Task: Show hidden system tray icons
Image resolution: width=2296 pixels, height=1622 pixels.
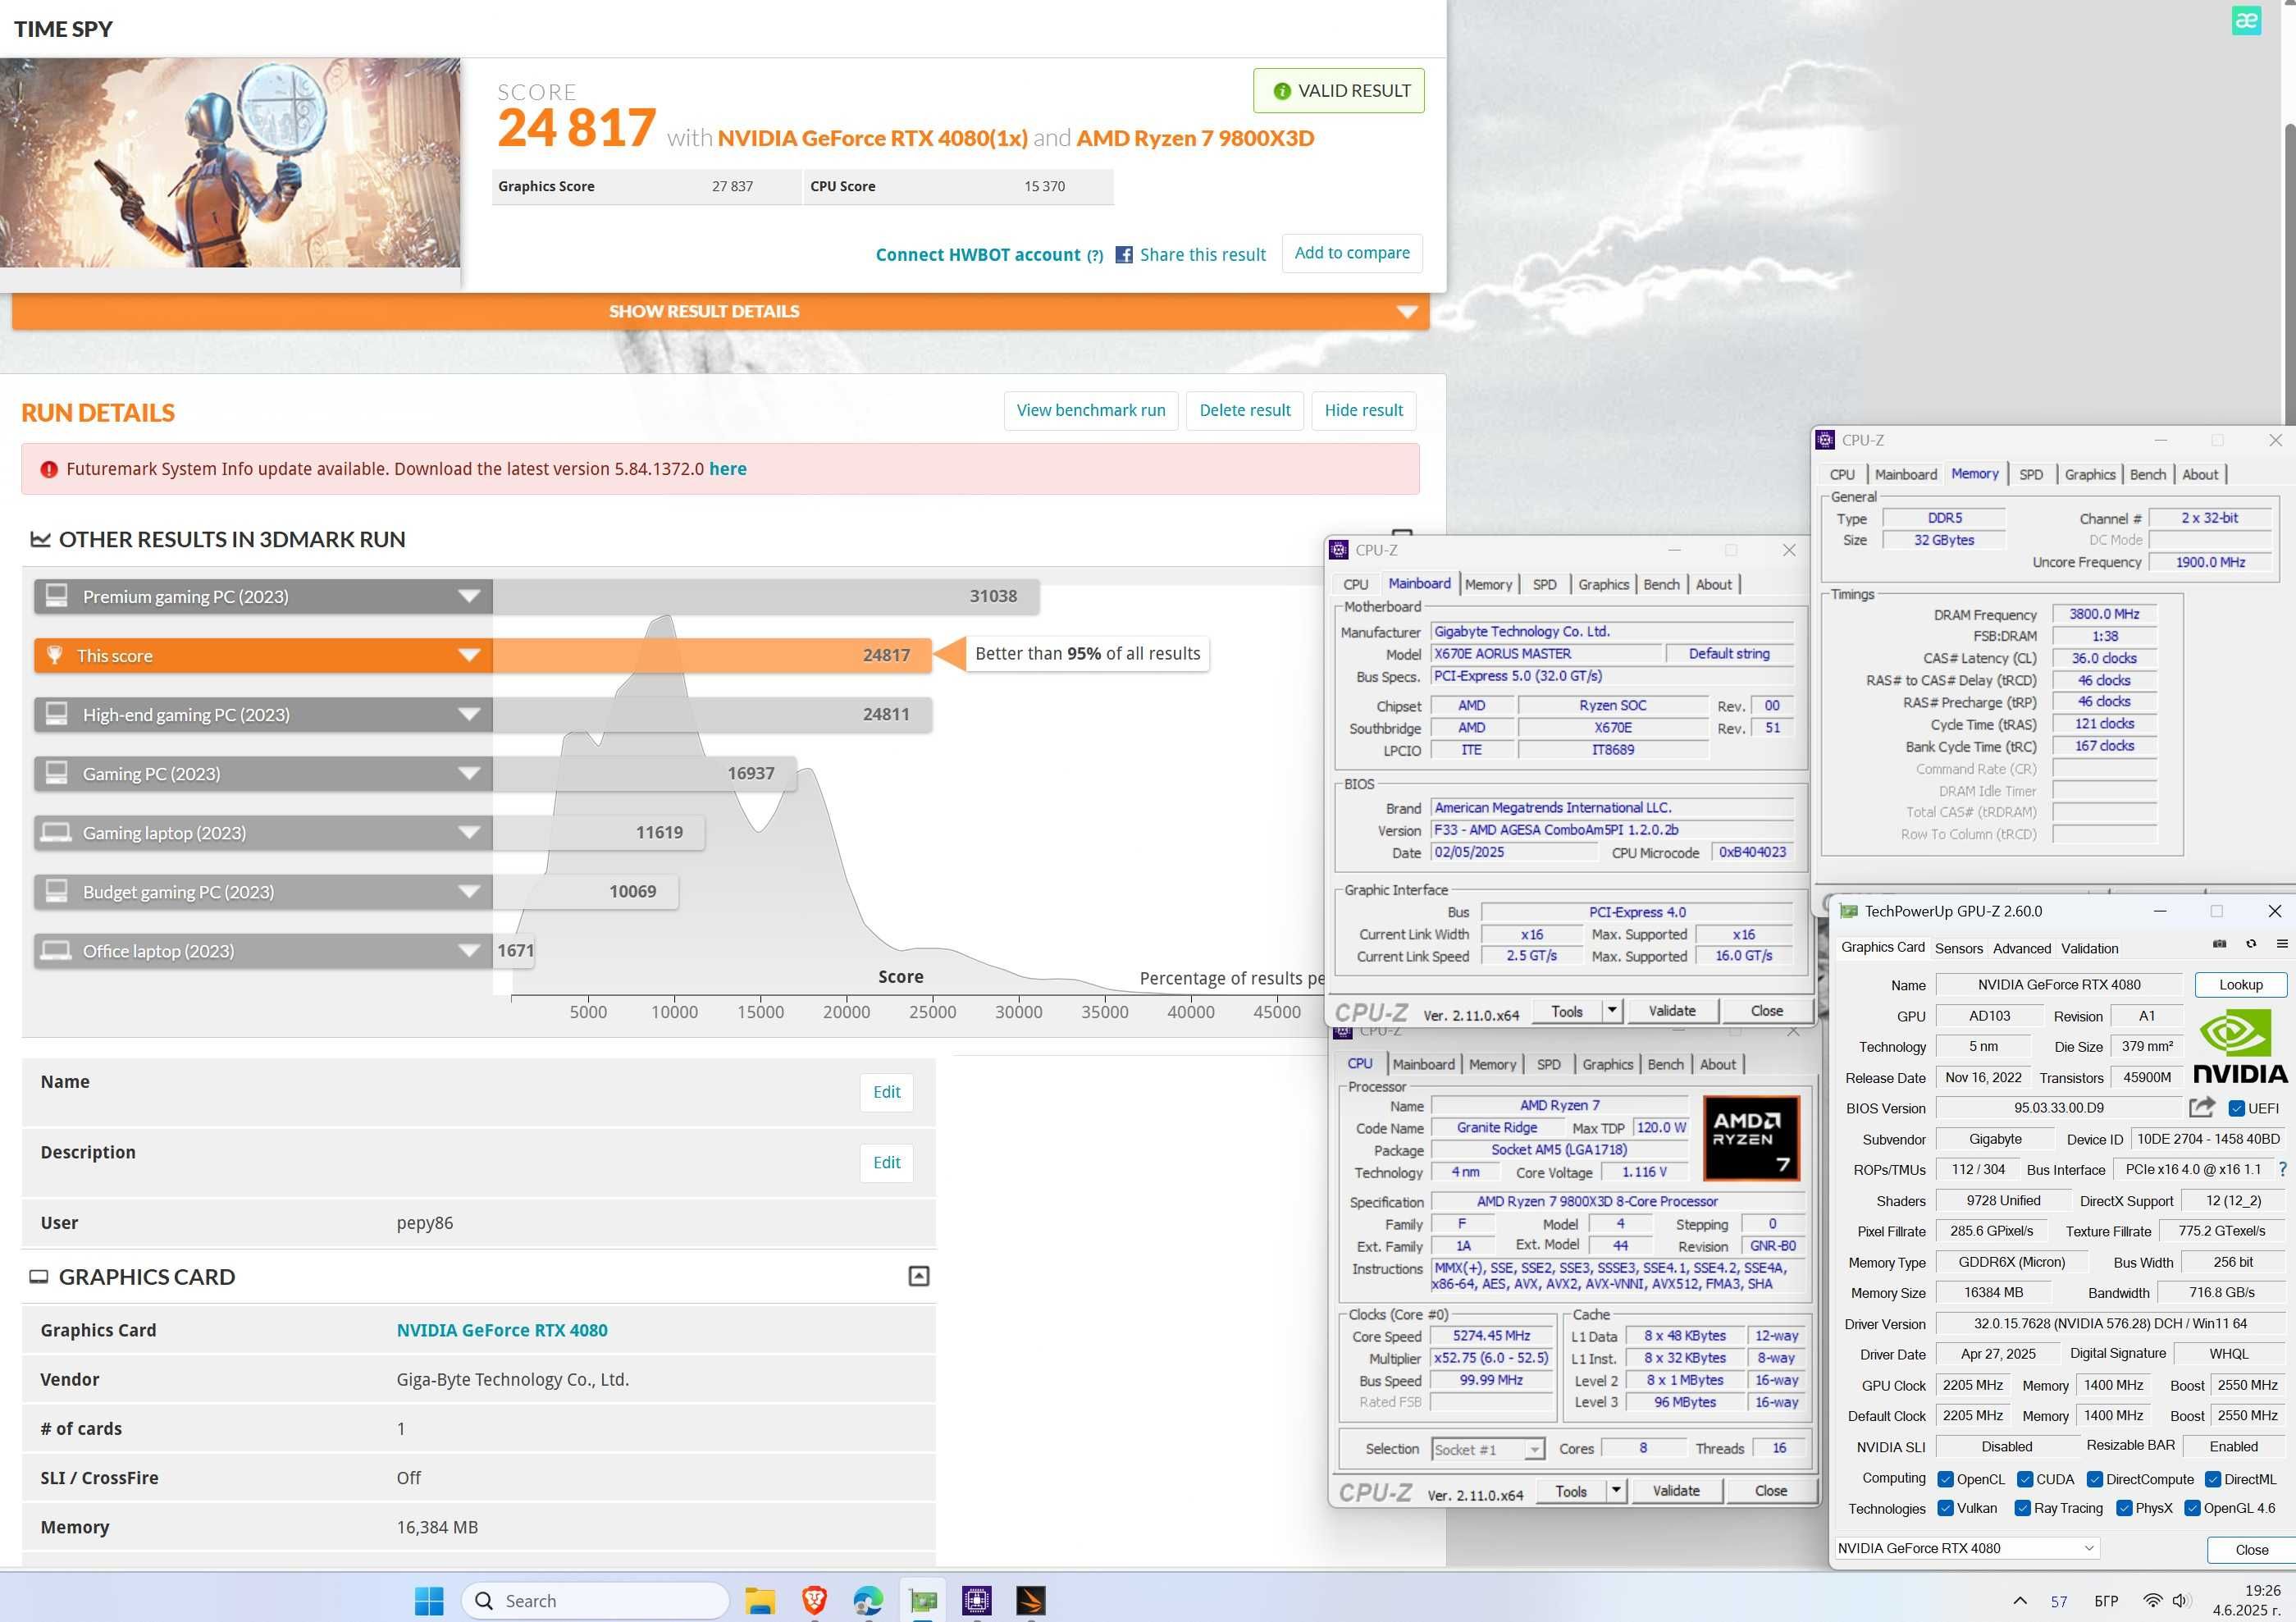Action: pos(2020,1601)
